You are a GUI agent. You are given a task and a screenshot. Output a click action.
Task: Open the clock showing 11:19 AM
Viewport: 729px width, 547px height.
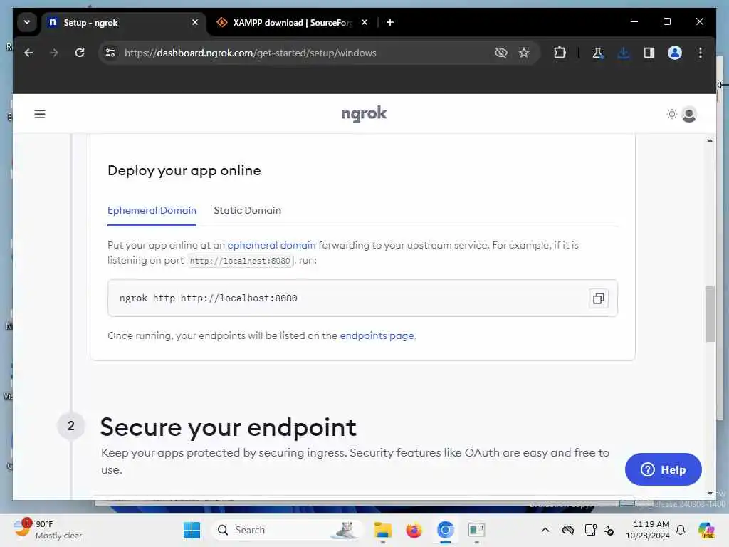click(x=648, y=530)
